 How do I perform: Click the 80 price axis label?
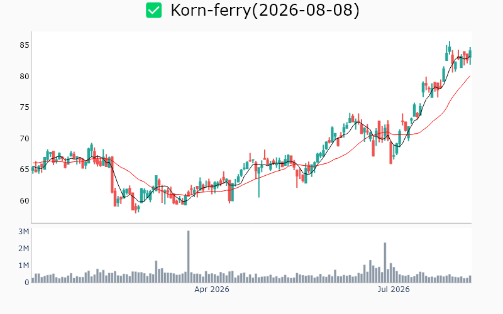pos(25,76)
